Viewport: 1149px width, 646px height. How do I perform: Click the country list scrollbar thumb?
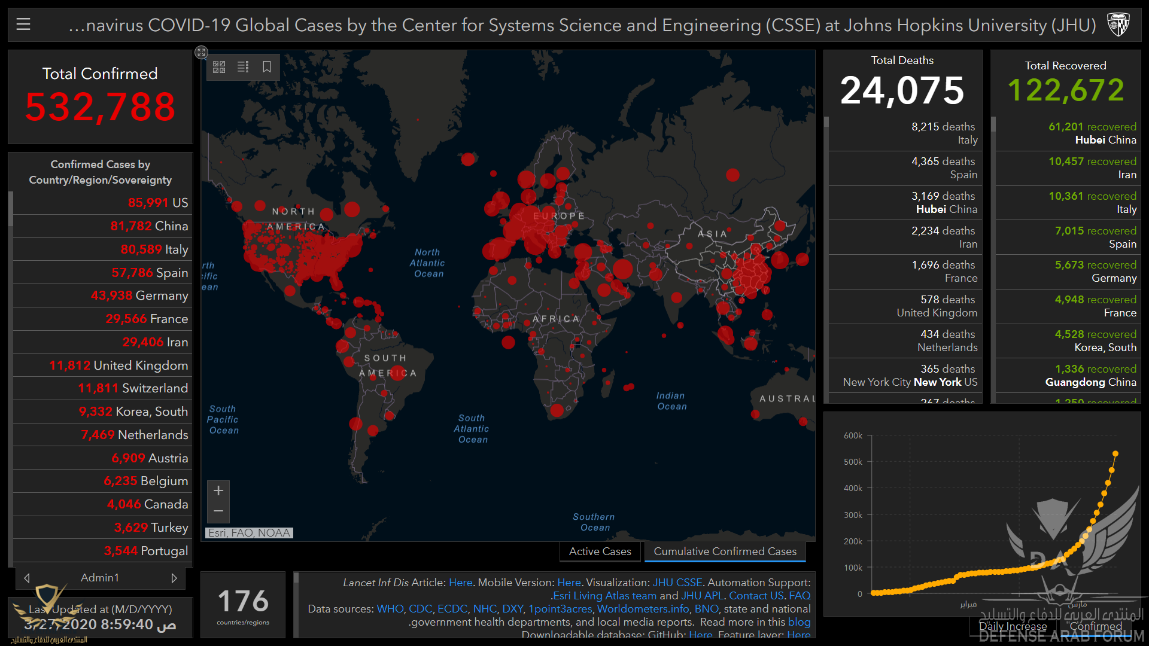coord(10,208)
